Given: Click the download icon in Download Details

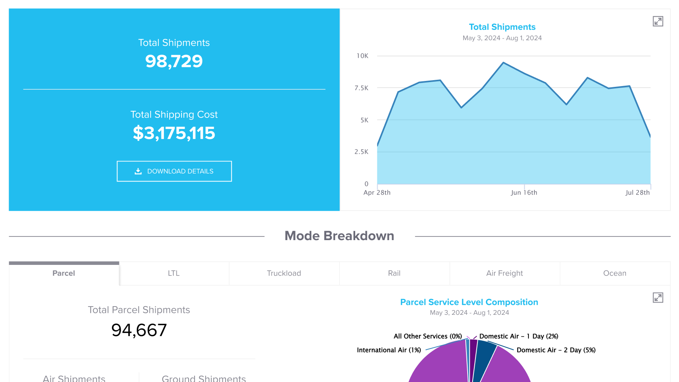Looking at the screenshot, I should point(138,171).
